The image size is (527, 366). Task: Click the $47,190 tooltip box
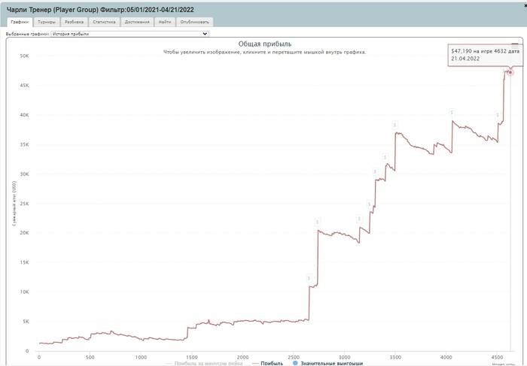pyautogui.click(x=485, y=55)
